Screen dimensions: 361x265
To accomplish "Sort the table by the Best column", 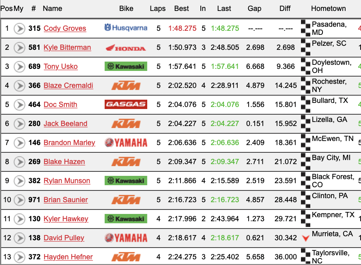I will click(181, 9).
